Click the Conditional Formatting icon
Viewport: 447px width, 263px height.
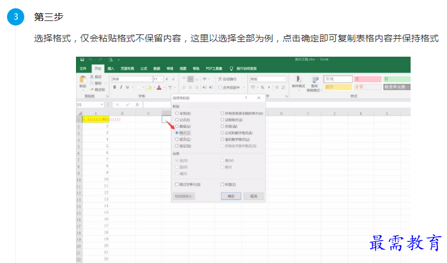pos(298,79)
